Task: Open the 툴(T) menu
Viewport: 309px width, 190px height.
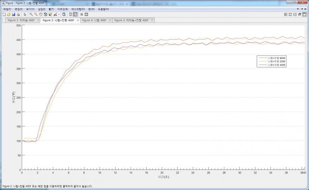Action: pos(51,9)
